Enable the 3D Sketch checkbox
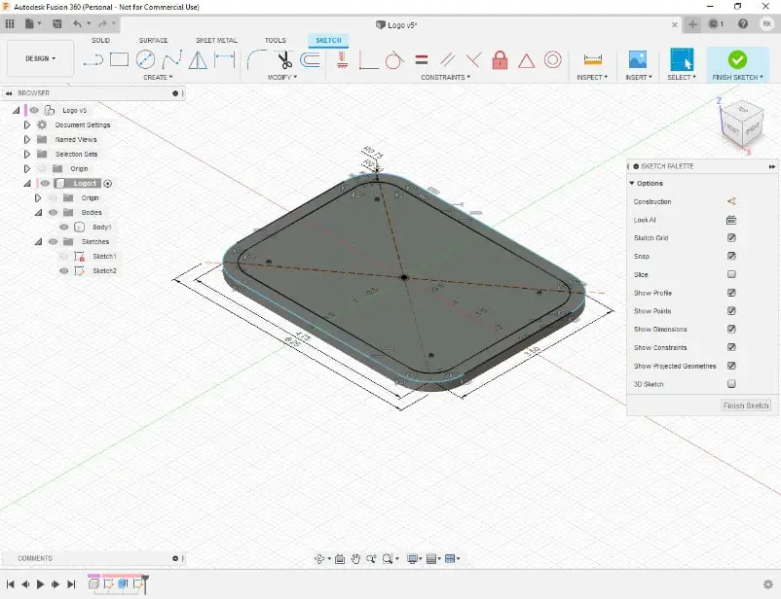This screenshot has height=599, width=781. (x=731, y=383)
